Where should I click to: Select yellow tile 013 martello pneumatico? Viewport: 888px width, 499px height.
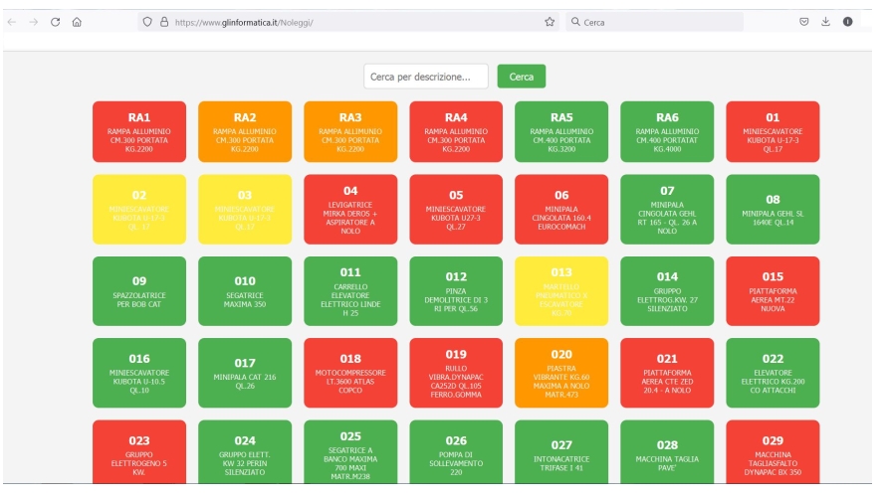click(561, 290)
